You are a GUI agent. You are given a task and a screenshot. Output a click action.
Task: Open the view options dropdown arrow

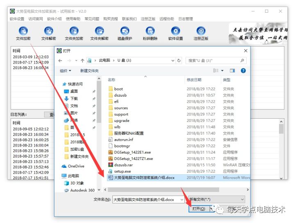click(x=222, y=71)
